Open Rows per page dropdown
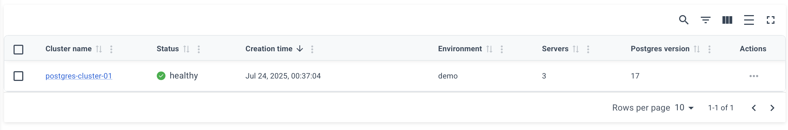The height and width of the screenshot is (130, 788). [x=684, y=108]
